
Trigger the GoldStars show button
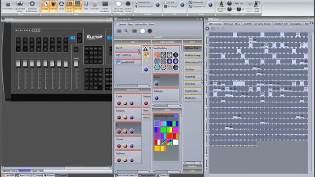coord(192,69)
